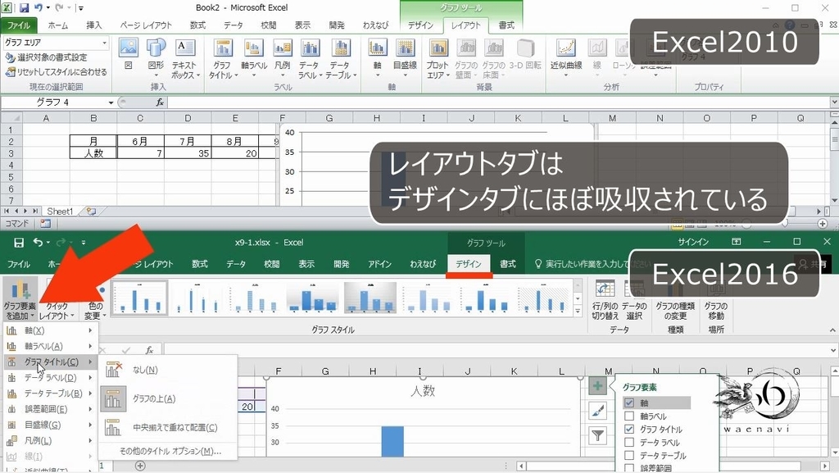Click the Excel 2016 Save icon
Image resolution: width=839 pixels, height=473 pixels.
pos(19,243)
